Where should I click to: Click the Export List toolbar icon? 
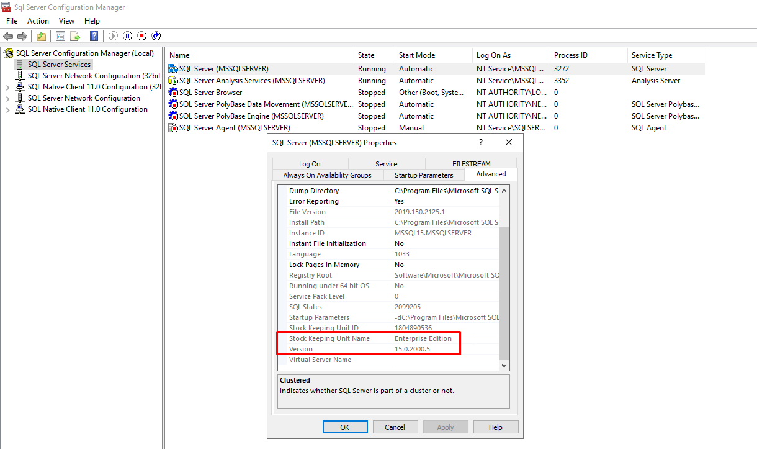pyautogui.click(x=74, y=36)
